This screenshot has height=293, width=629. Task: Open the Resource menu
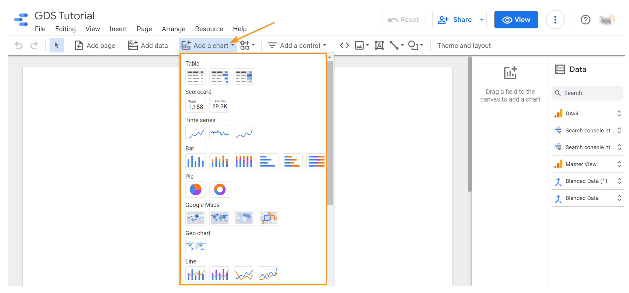[x=209, y=29]
